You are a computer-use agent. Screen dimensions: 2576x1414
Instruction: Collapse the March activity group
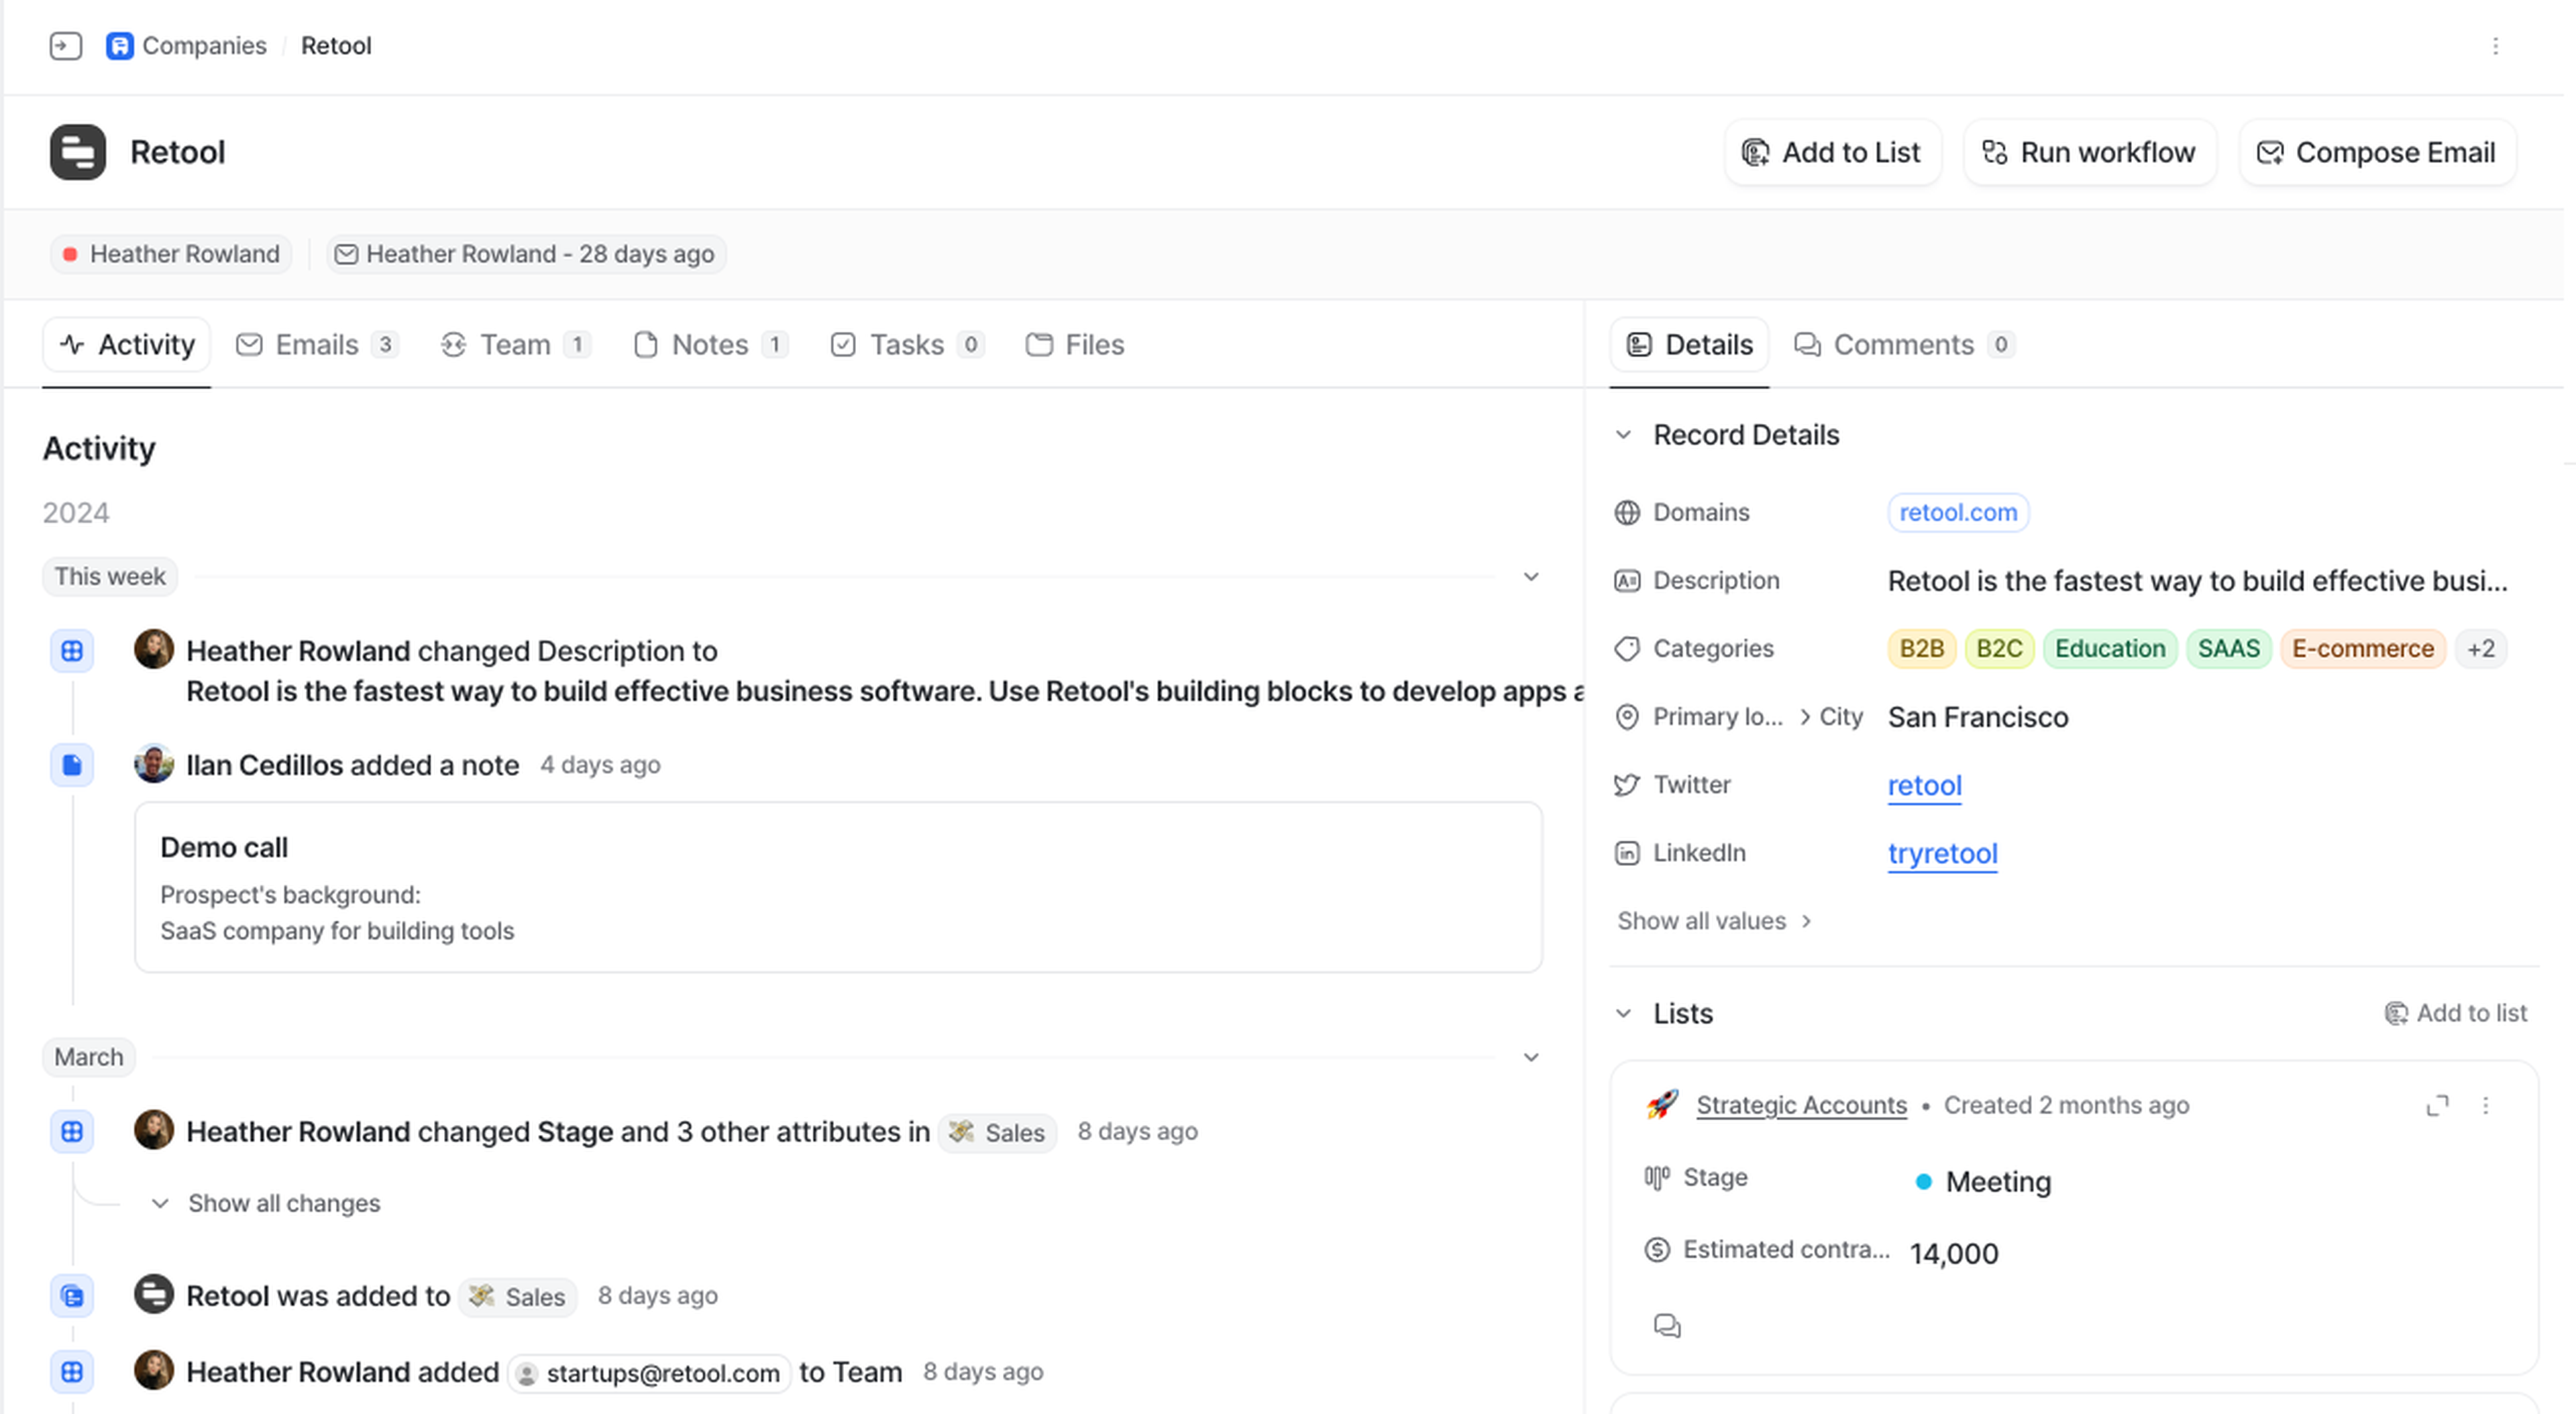(x=1530, y=1057)
